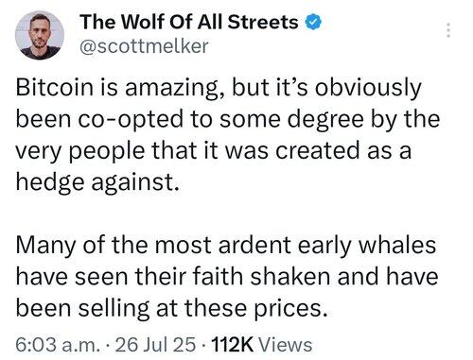This screenshot has height=360, width=473.
Task: Select the word Bitcoin starting the tweet
Action: pos(55,87)
